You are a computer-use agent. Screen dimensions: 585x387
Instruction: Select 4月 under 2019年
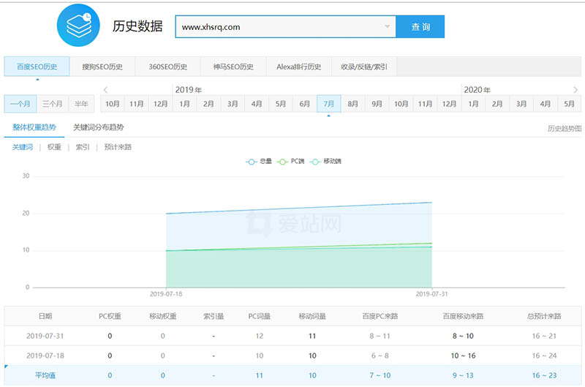(257, 104)
